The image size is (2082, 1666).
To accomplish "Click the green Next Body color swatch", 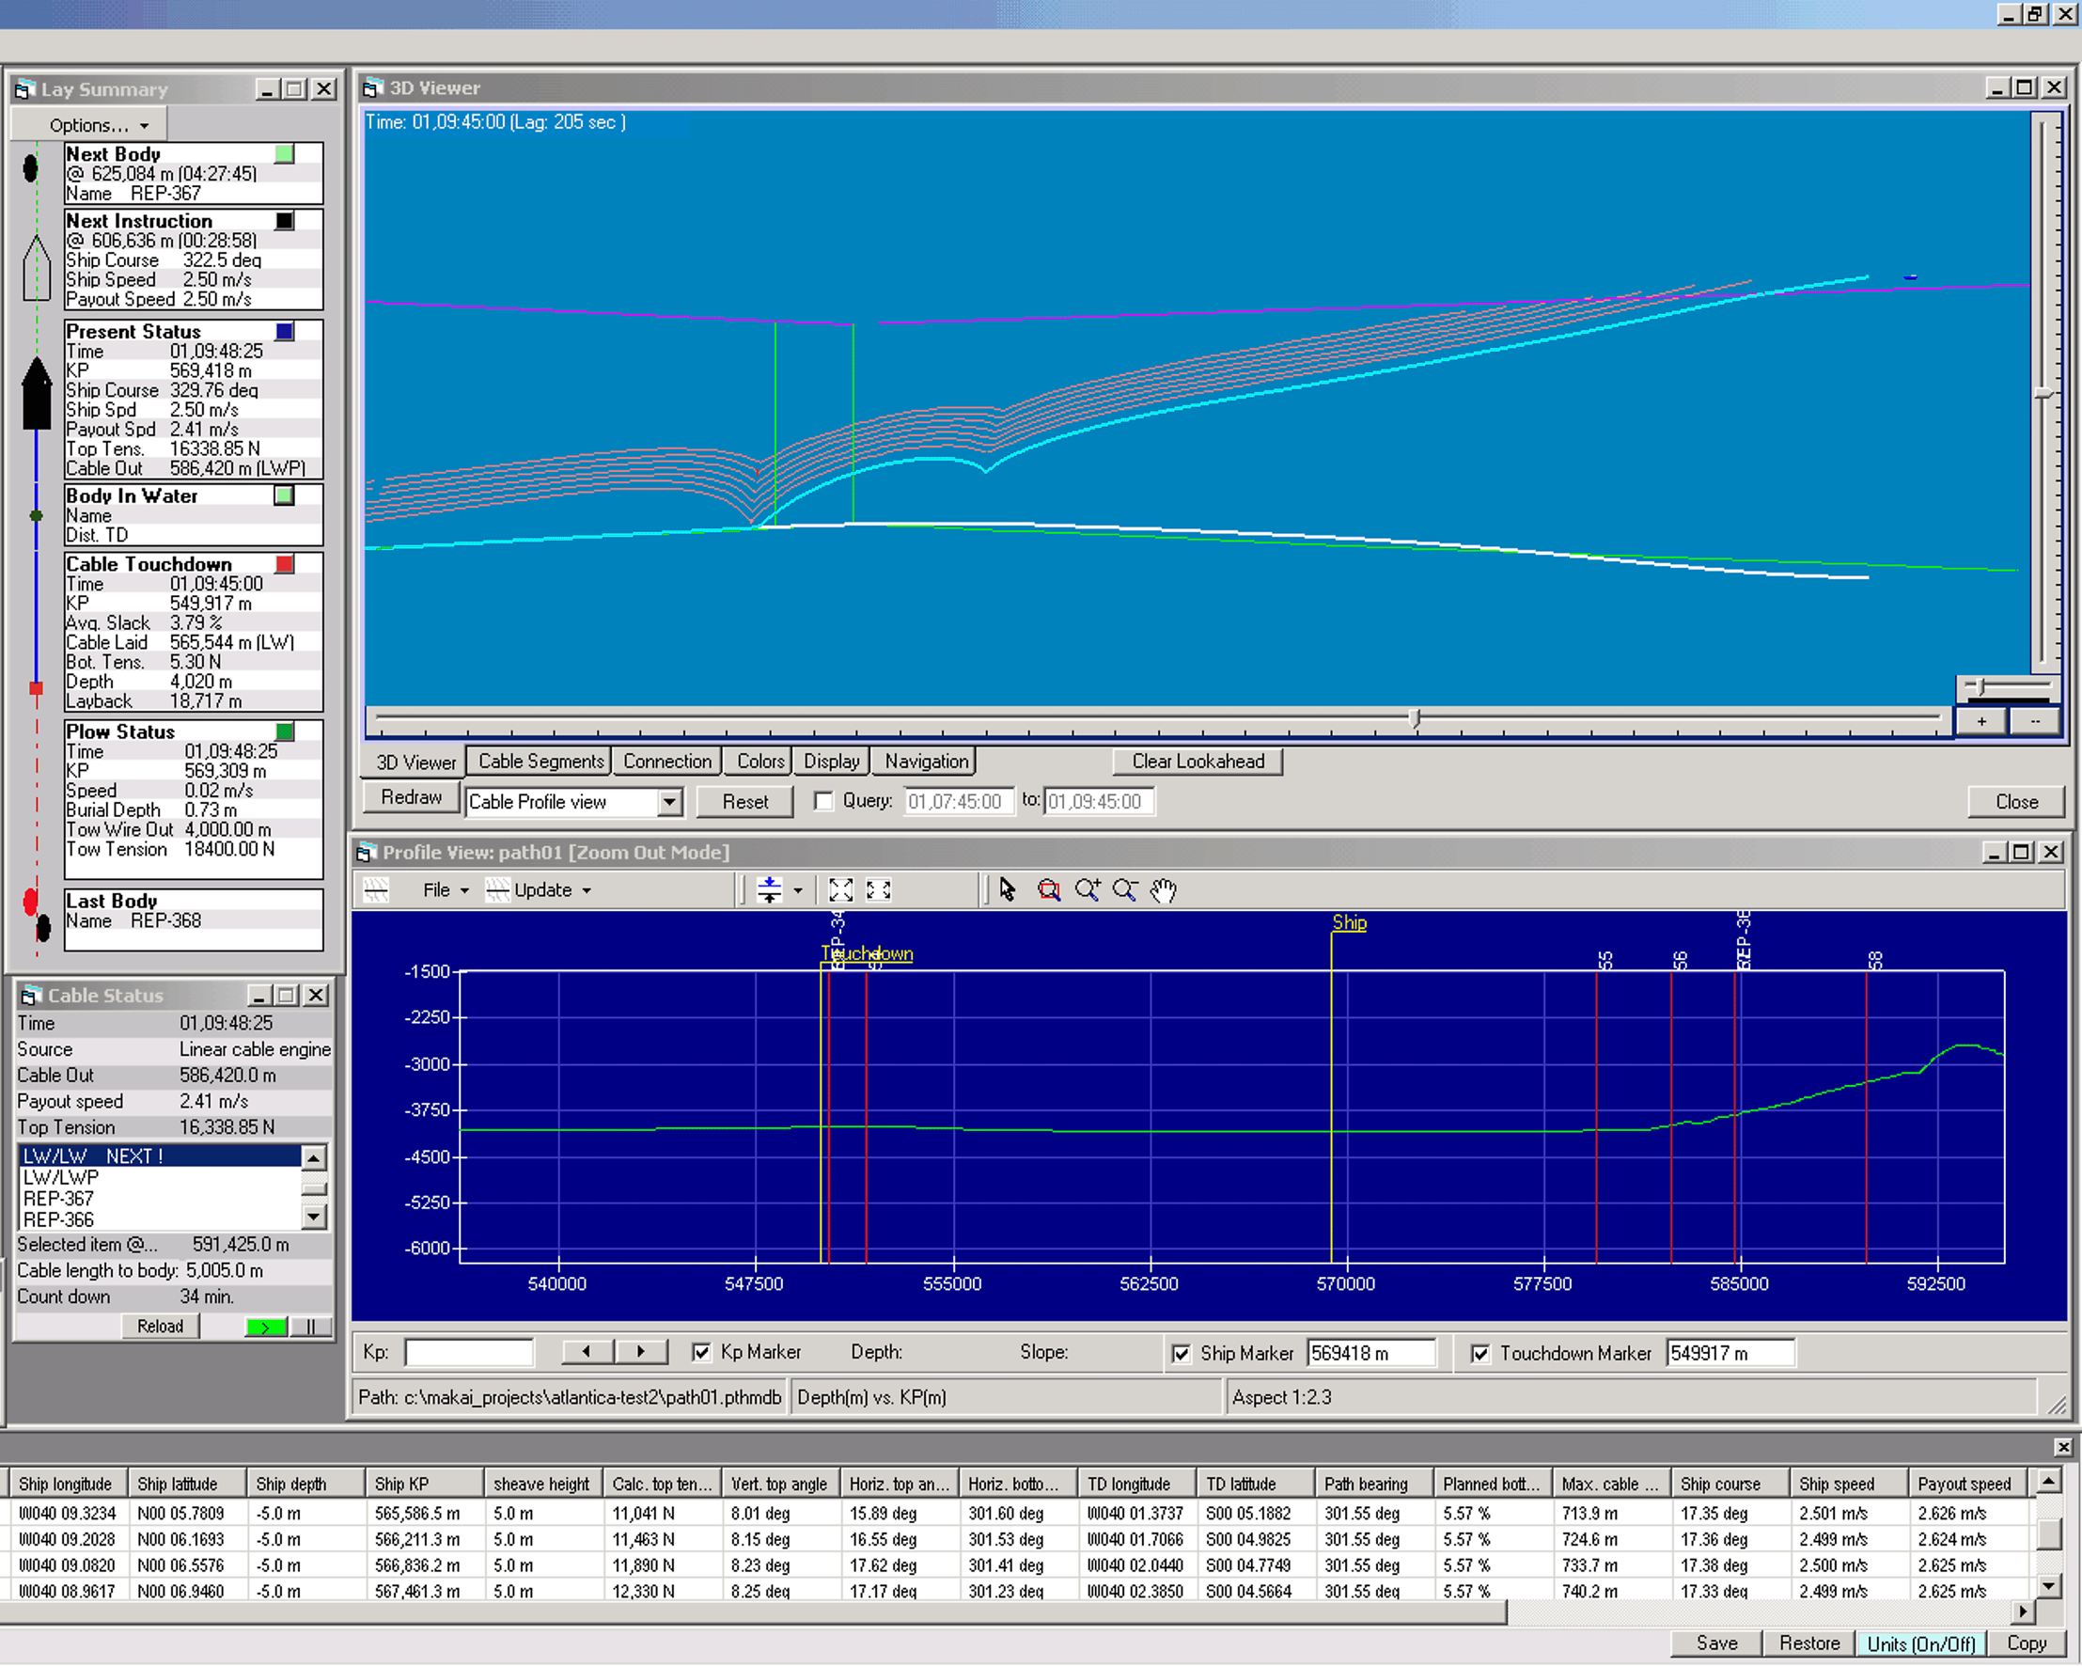I will [x=284, y=154].
